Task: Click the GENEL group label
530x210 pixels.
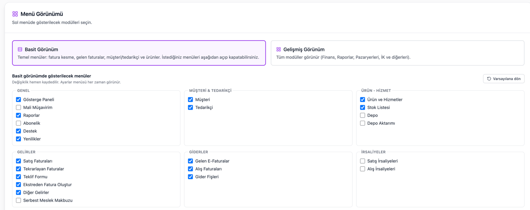Action: tap(23, 91)
